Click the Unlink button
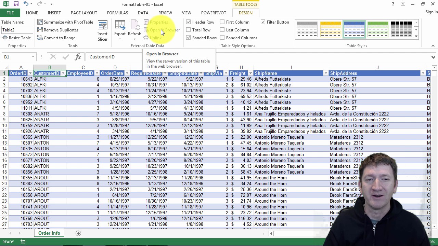 point(152,38)
